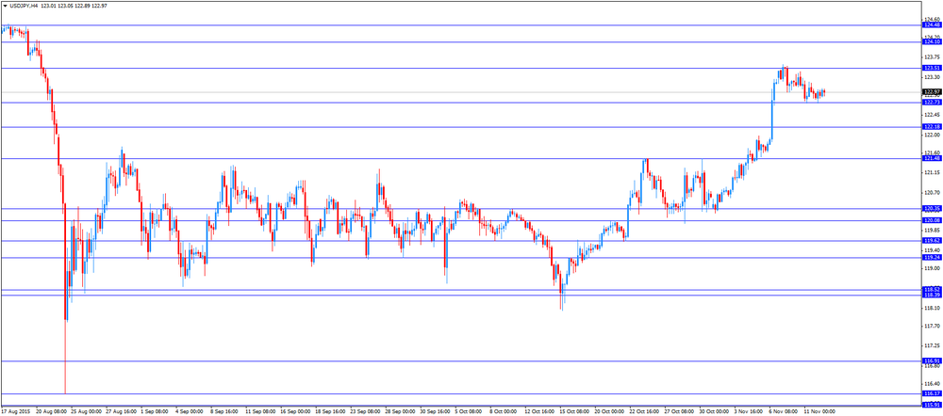This screenshot has width=943, height=416.
Task: Click the 22 Oct 16:00 time label
Action: [644, 412]
